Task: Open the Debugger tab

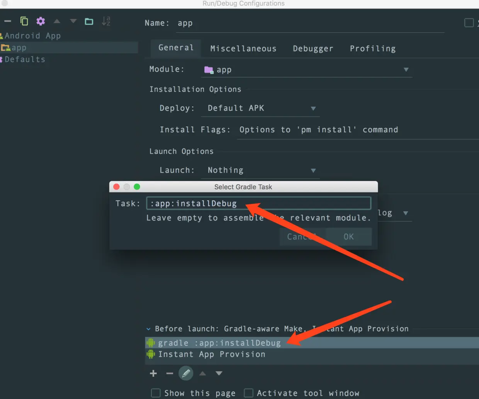Action: tap(313, 49)
